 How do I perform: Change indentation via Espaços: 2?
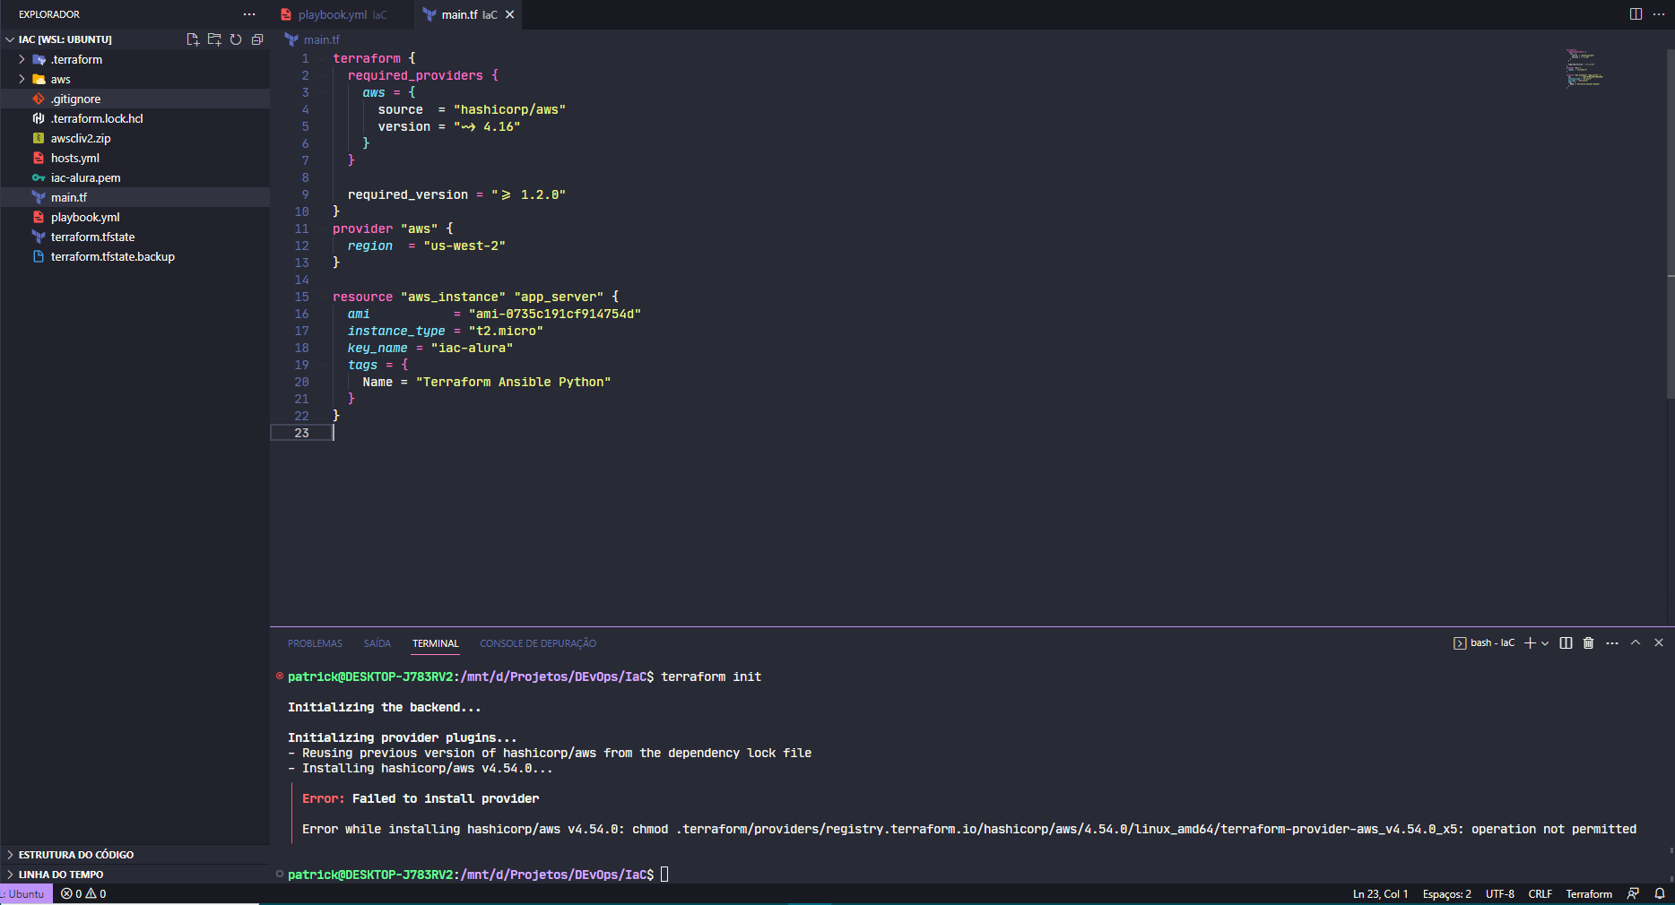[1446, 894]
